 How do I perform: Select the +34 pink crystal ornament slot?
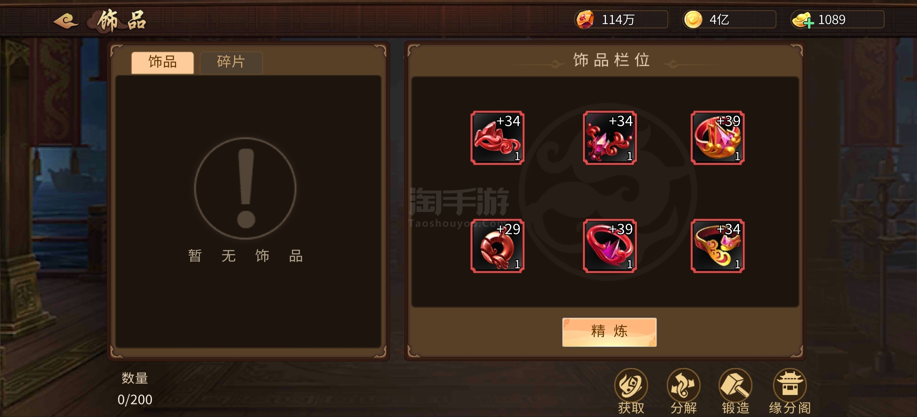(610, 138)
